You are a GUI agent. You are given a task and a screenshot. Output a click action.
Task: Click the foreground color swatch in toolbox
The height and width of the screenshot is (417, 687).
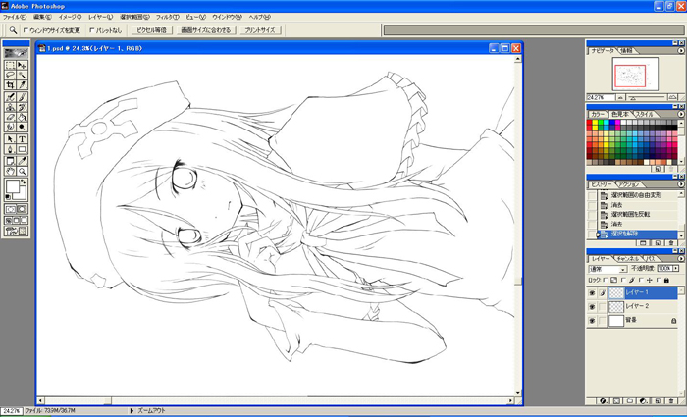tap(12, 185)
